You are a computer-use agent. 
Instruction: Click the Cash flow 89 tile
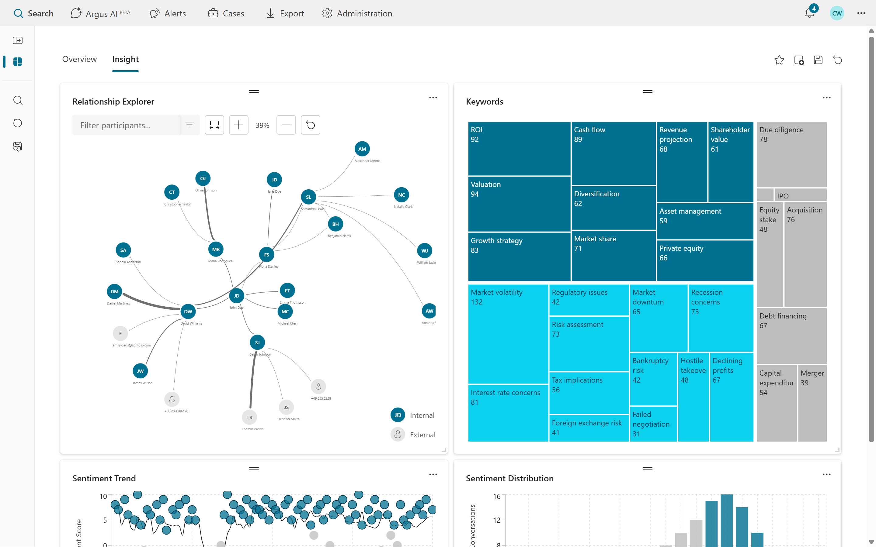click(613, 153)
